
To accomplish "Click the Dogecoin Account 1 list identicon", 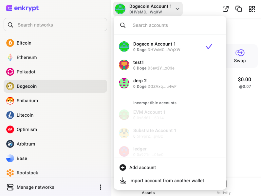I will [x=124, y=47].
